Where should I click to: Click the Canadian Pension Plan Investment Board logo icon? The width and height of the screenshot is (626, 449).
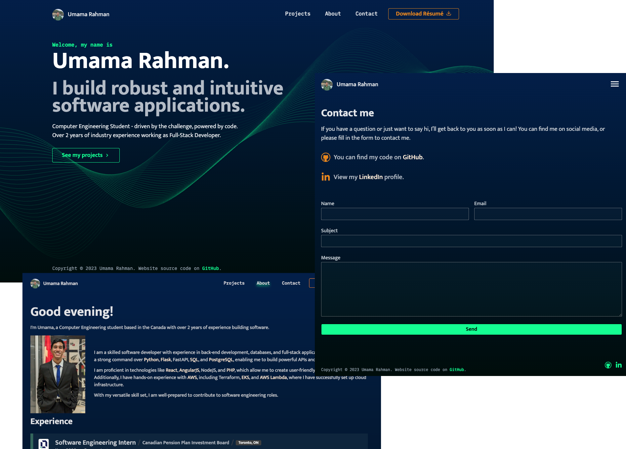coord(43,443)
